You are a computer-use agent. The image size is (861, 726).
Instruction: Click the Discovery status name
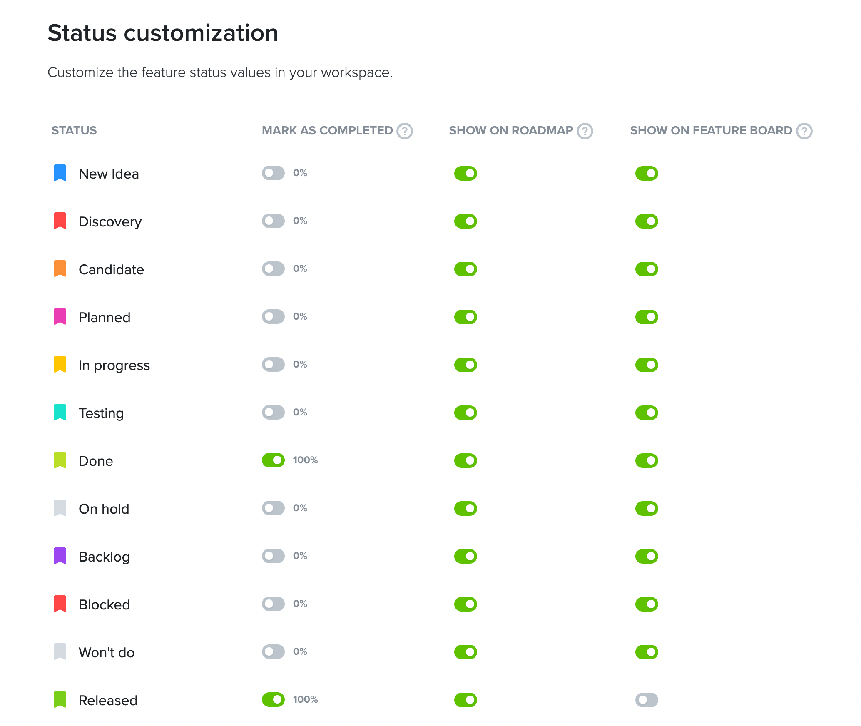110,222
